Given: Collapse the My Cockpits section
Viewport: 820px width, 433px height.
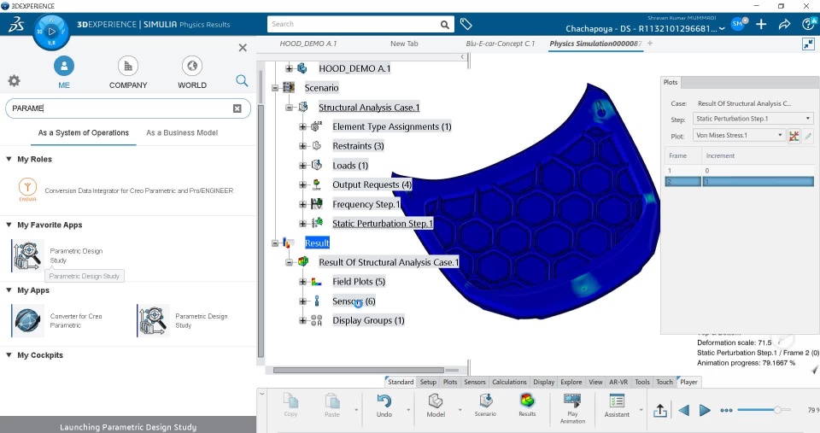Looking at the screenshot, I should pyautogui.click(x=9, y=354).
